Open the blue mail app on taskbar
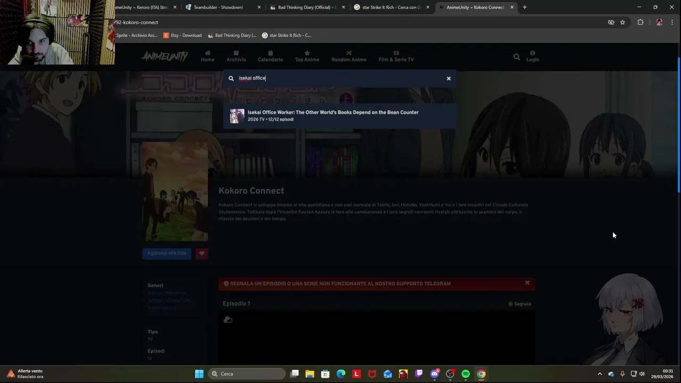This screenshot has width=681, height=383. tap(388, 374)
